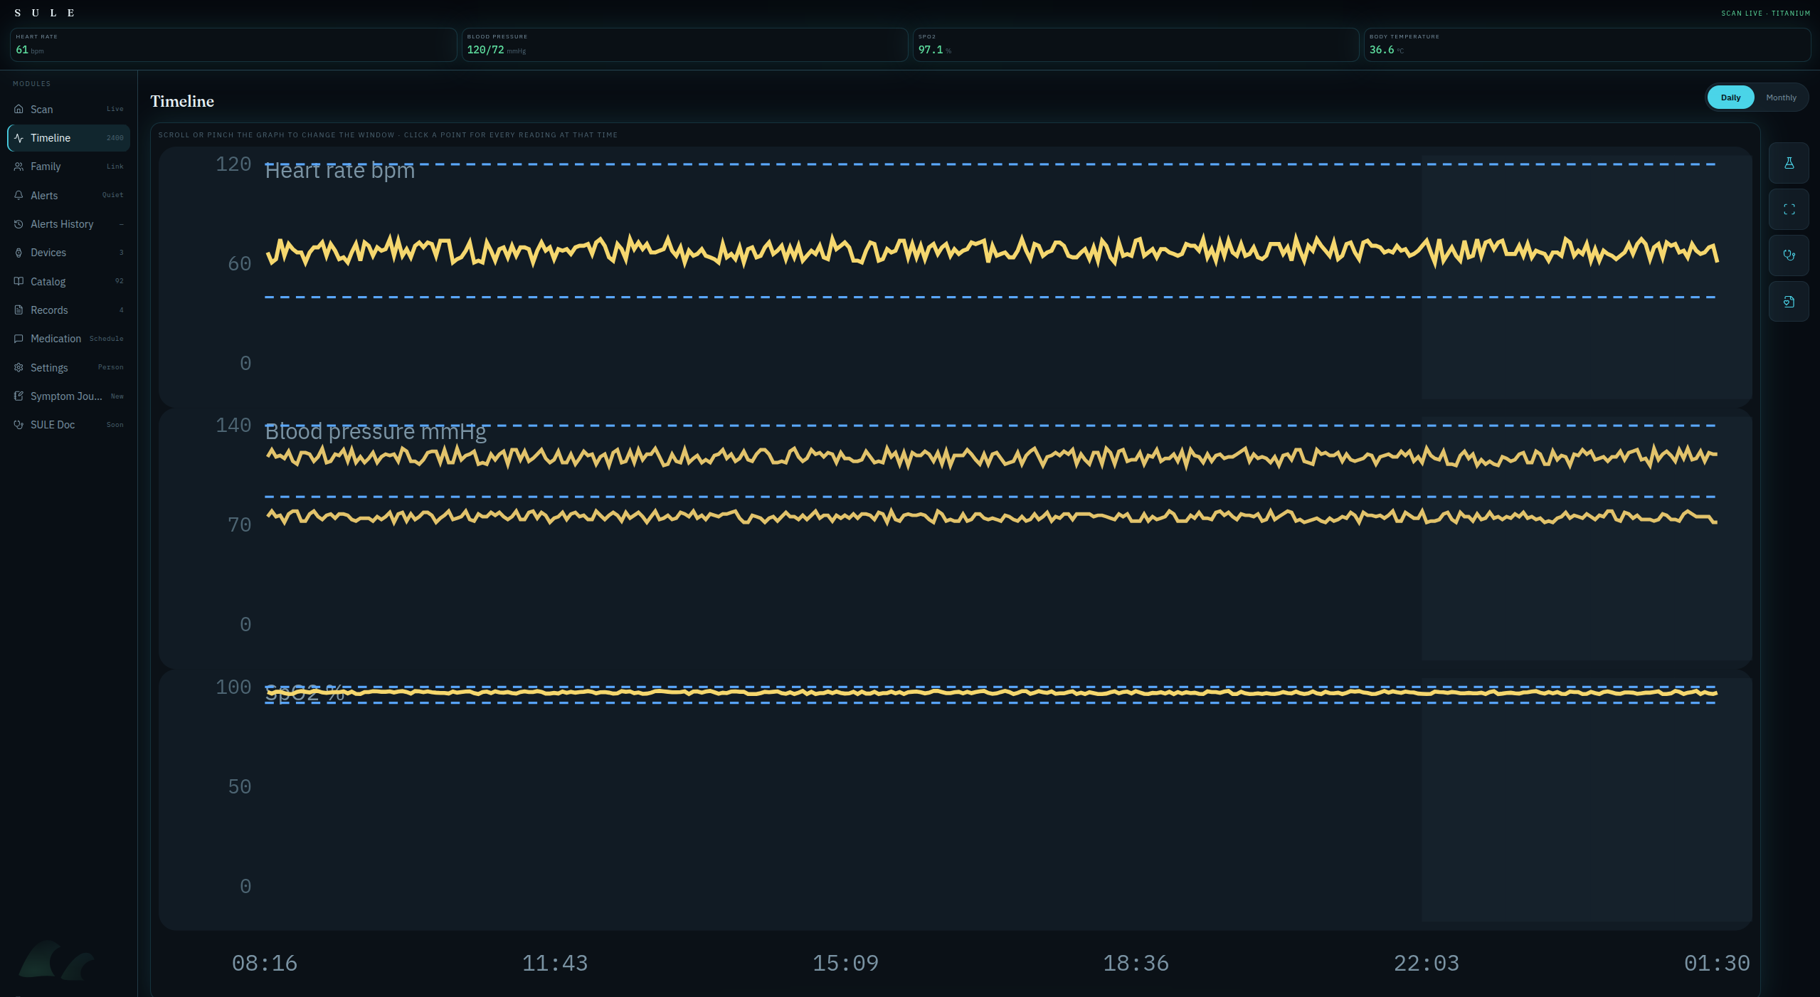Click the Blood Pressure 120/72 card
1820x997 pixels.
(684, 45)
